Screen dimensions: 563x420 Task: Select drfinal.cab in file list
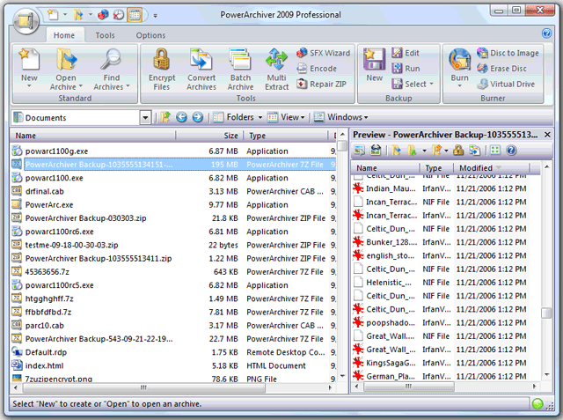[174, 191]
